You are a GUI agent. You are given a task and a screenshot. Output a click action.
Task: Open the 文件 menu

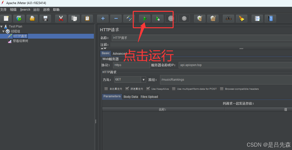(x=3, y=10)
